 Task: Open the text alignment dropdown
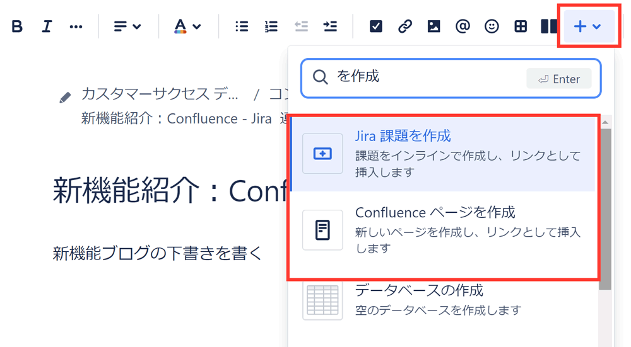pyautogui.click(x=127, y=26)
